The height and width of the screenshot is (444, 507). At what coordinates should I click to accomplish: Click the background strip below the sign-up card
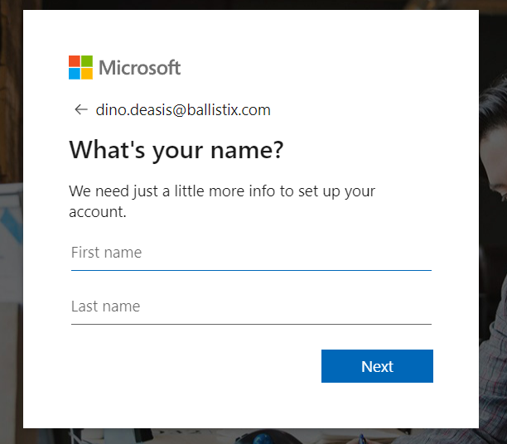[x=249, y=436]
